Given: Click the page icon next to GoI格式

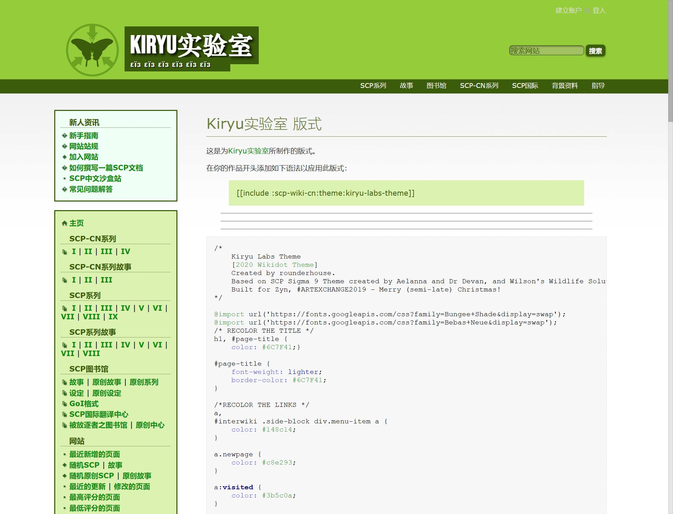Looking at the screenshot, I should (65, 404).
